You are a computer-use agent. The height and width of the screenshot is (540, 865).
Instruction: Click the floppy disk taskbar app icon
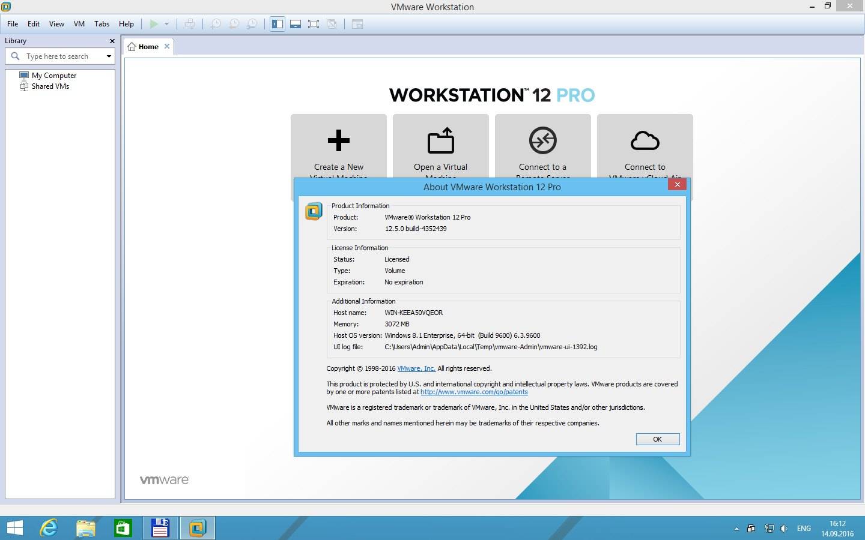pyautogui.click(x=160, y=528)
